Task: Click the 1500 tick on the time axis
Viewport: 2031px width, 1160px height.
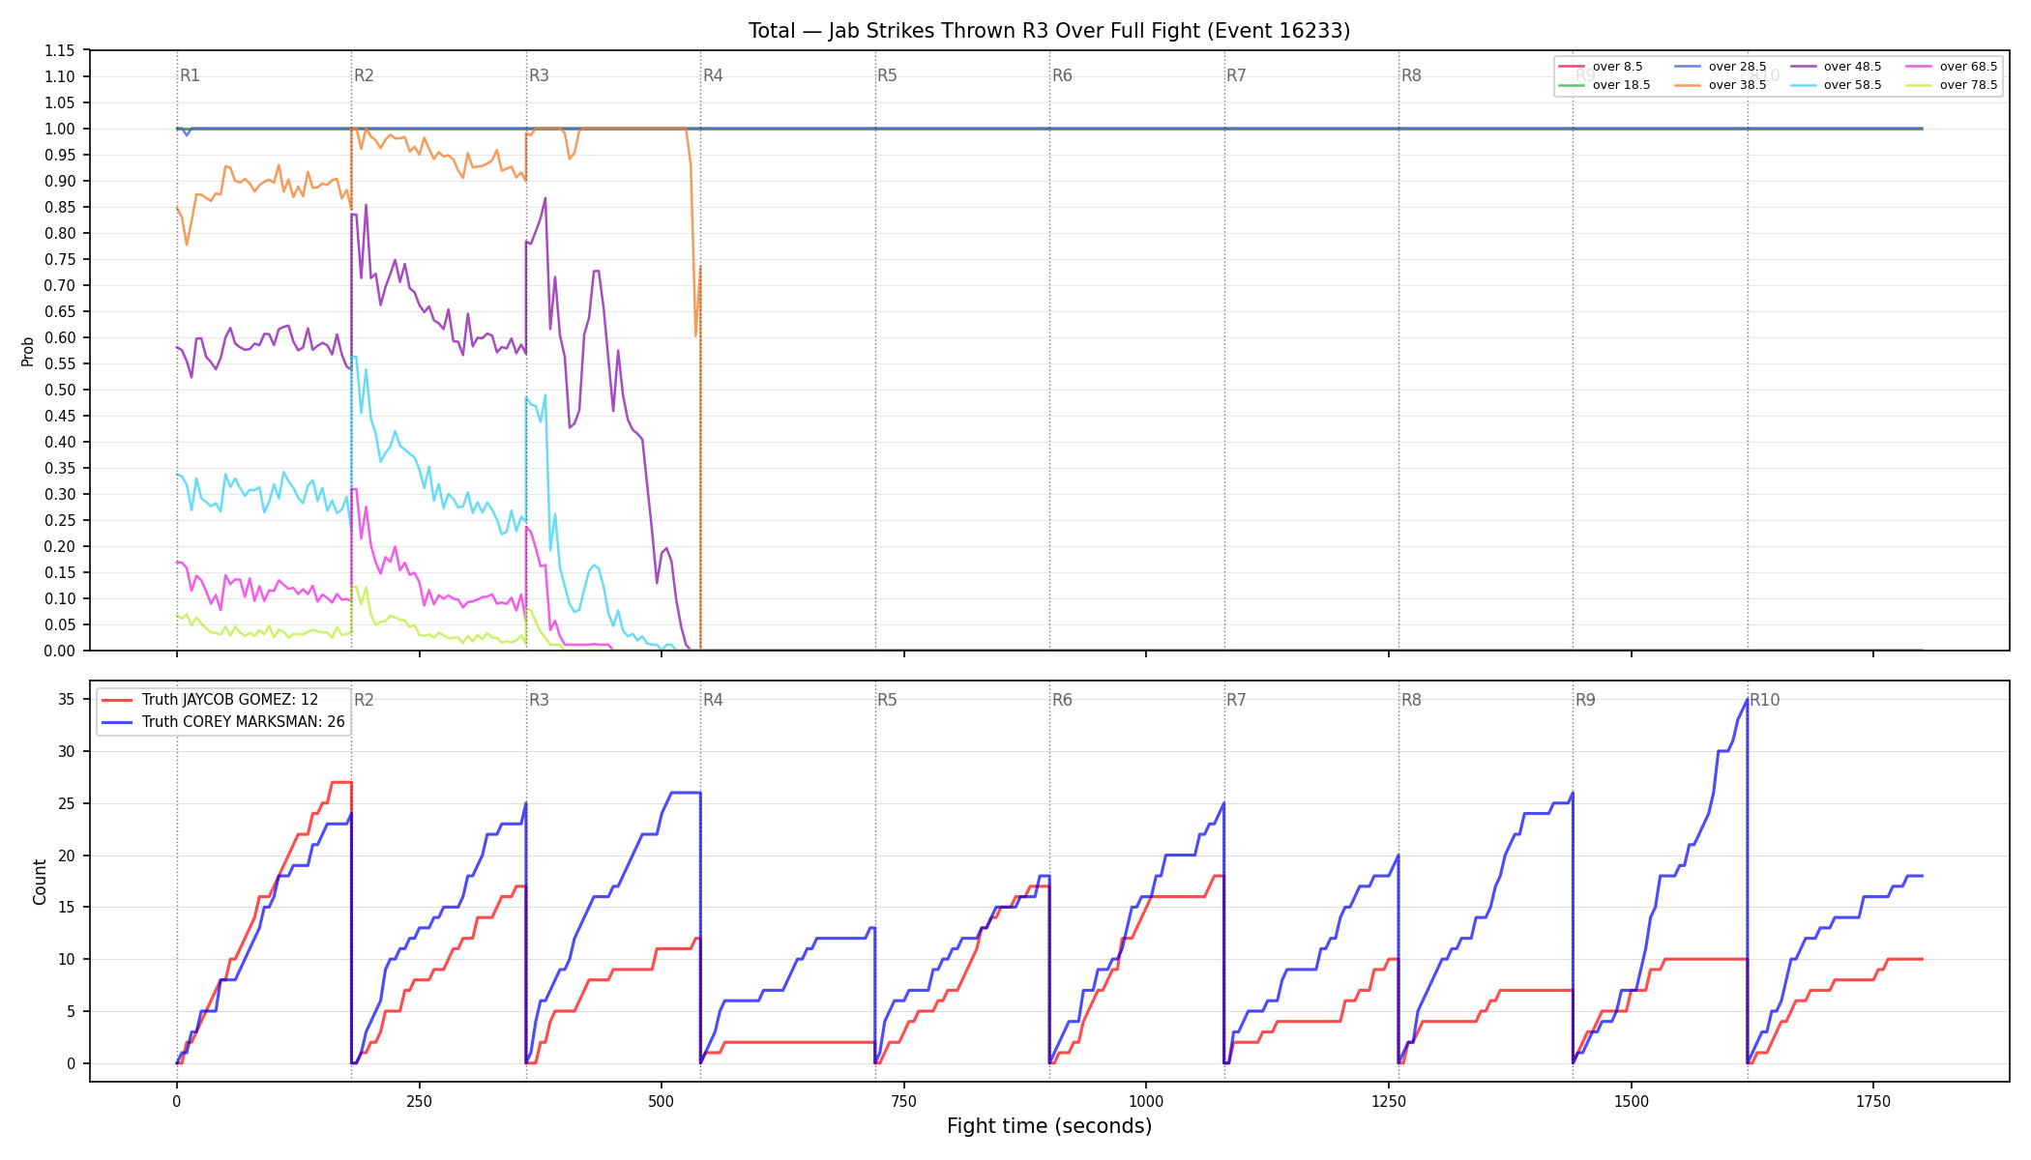Action: pyautogui.click(x=1632, y=1101)
